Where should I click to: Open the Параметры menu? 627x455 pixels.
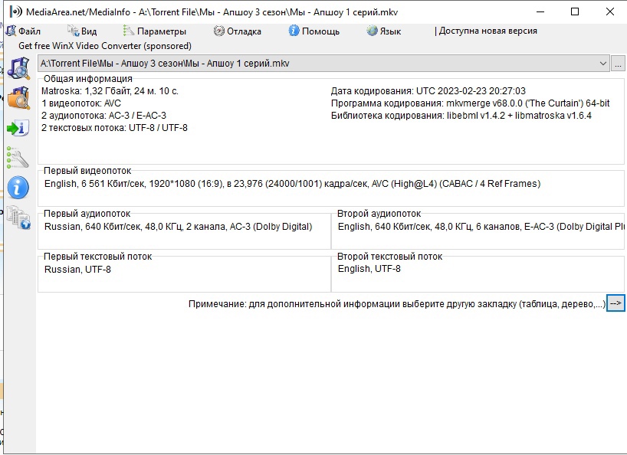click(x=155, y=31)
